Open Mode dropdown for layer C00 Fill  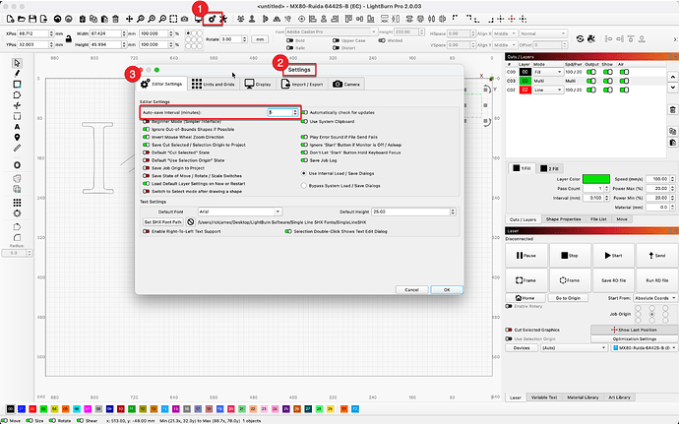[x=548, y=72]
